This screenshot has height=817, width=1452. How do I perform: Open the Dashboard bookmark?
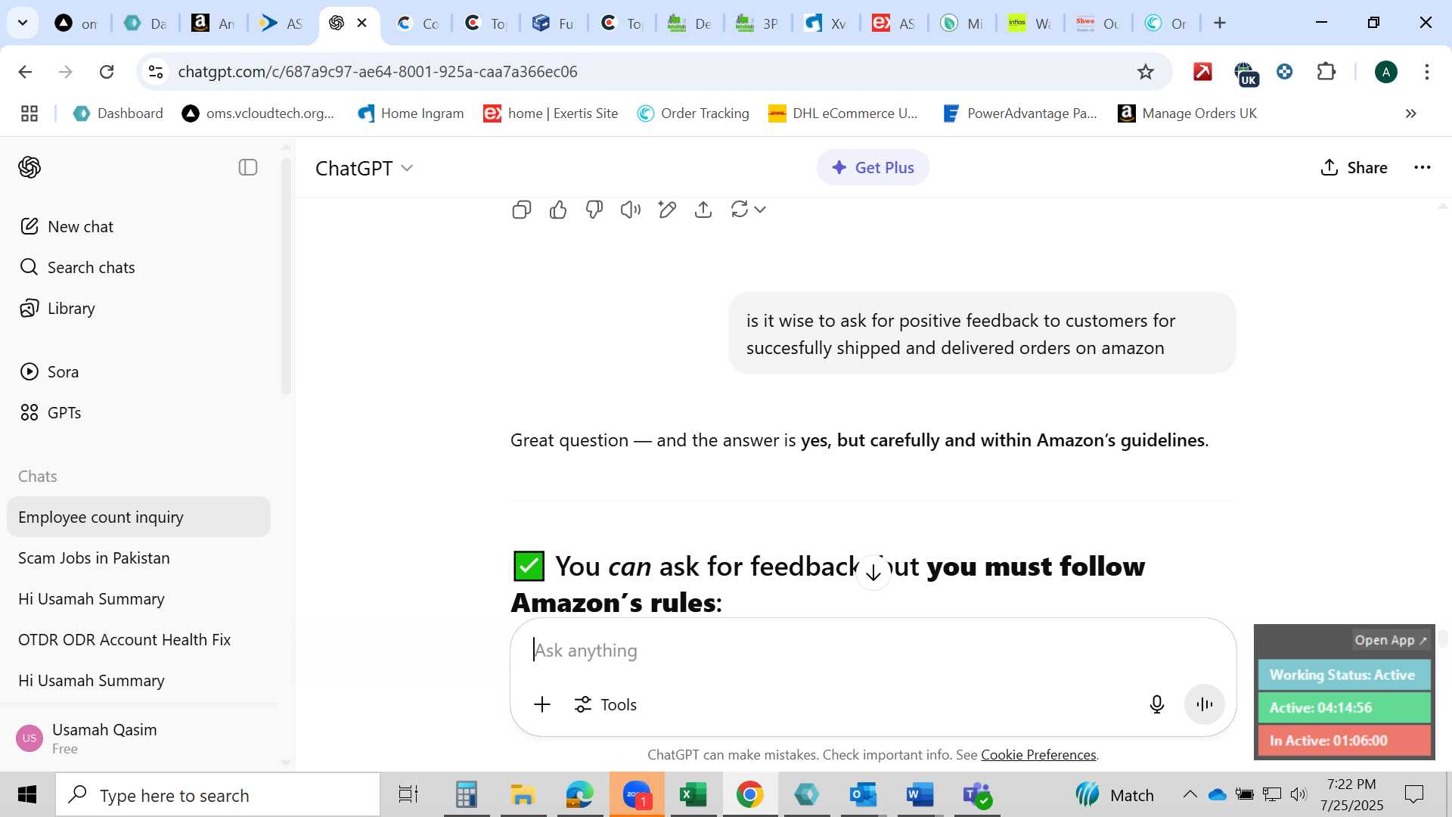click(x=118, y=113)
